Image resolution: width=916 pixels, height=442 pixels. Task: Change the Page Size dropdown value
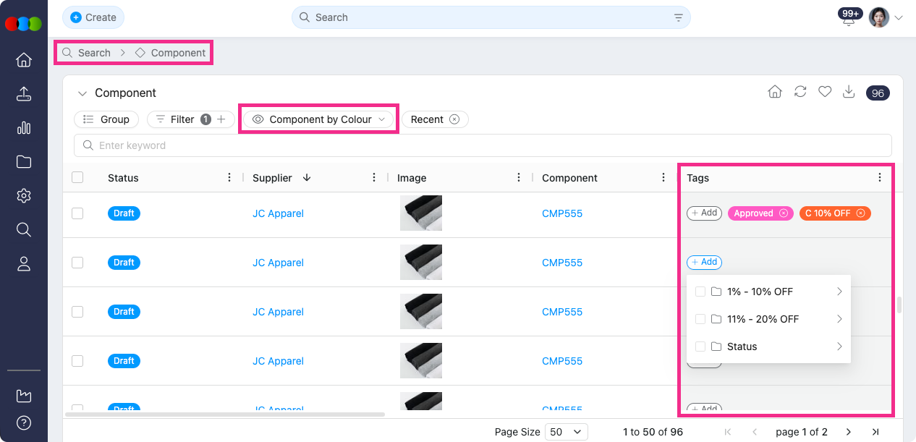(566, 431)
